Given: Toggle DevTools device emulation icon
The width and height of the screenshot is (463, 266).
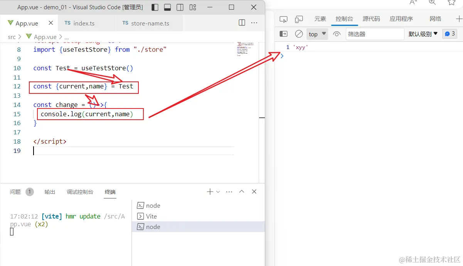Looking at the screenshot, I should (x=299, y=19).
